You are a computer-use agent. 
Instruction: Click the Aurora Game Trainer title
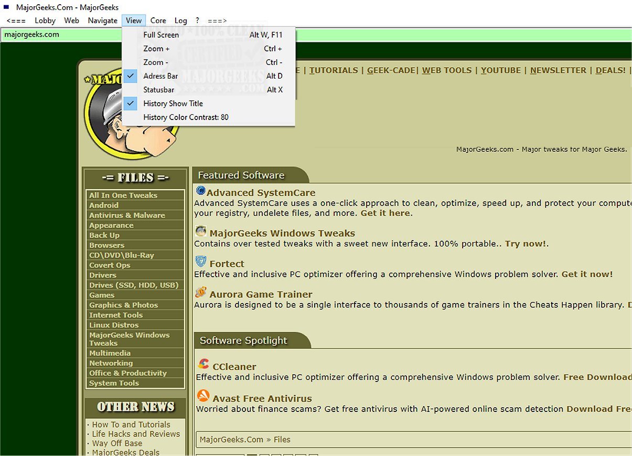pos(261,294)
